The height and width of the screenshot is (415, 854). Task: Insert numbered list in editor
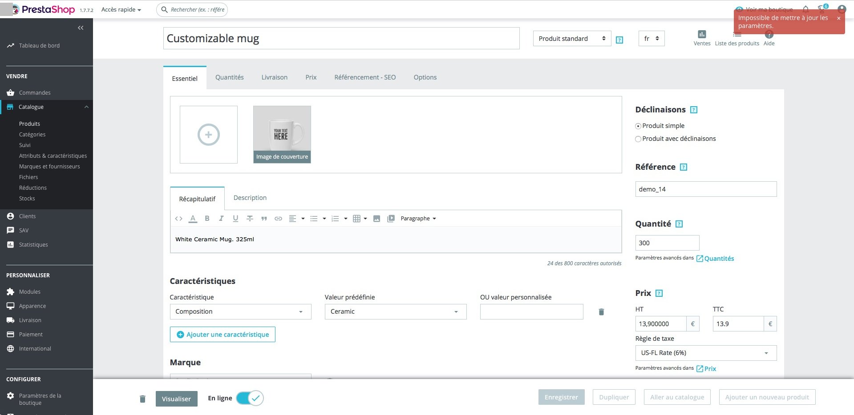(x=335, y=219)
